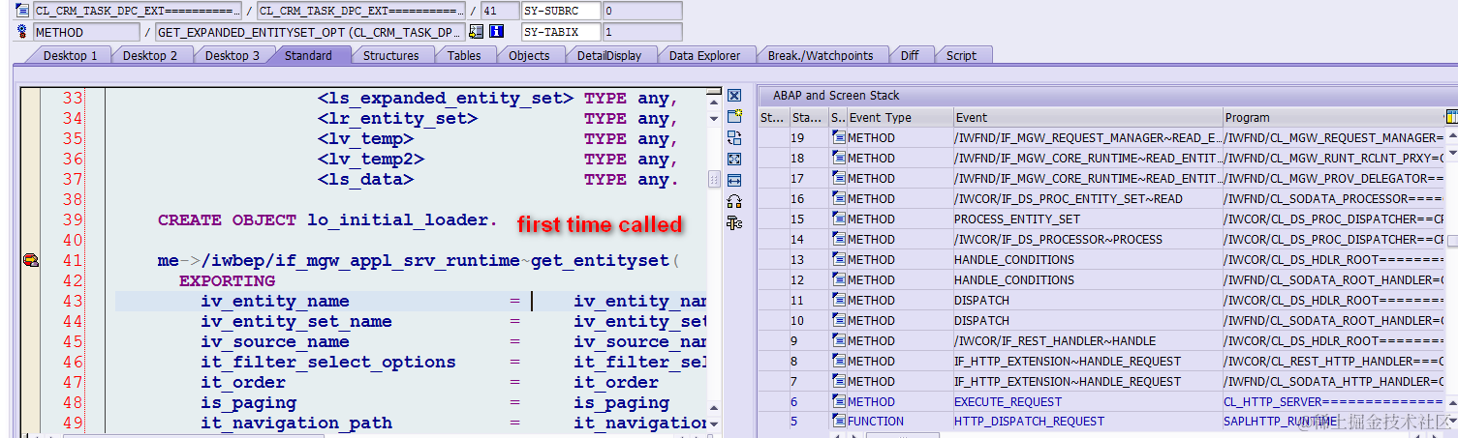Image resolution: width=1458 pixels, height=438 pixels.
Task: Open tool services via the headphones icon
Action: point(734,201)
